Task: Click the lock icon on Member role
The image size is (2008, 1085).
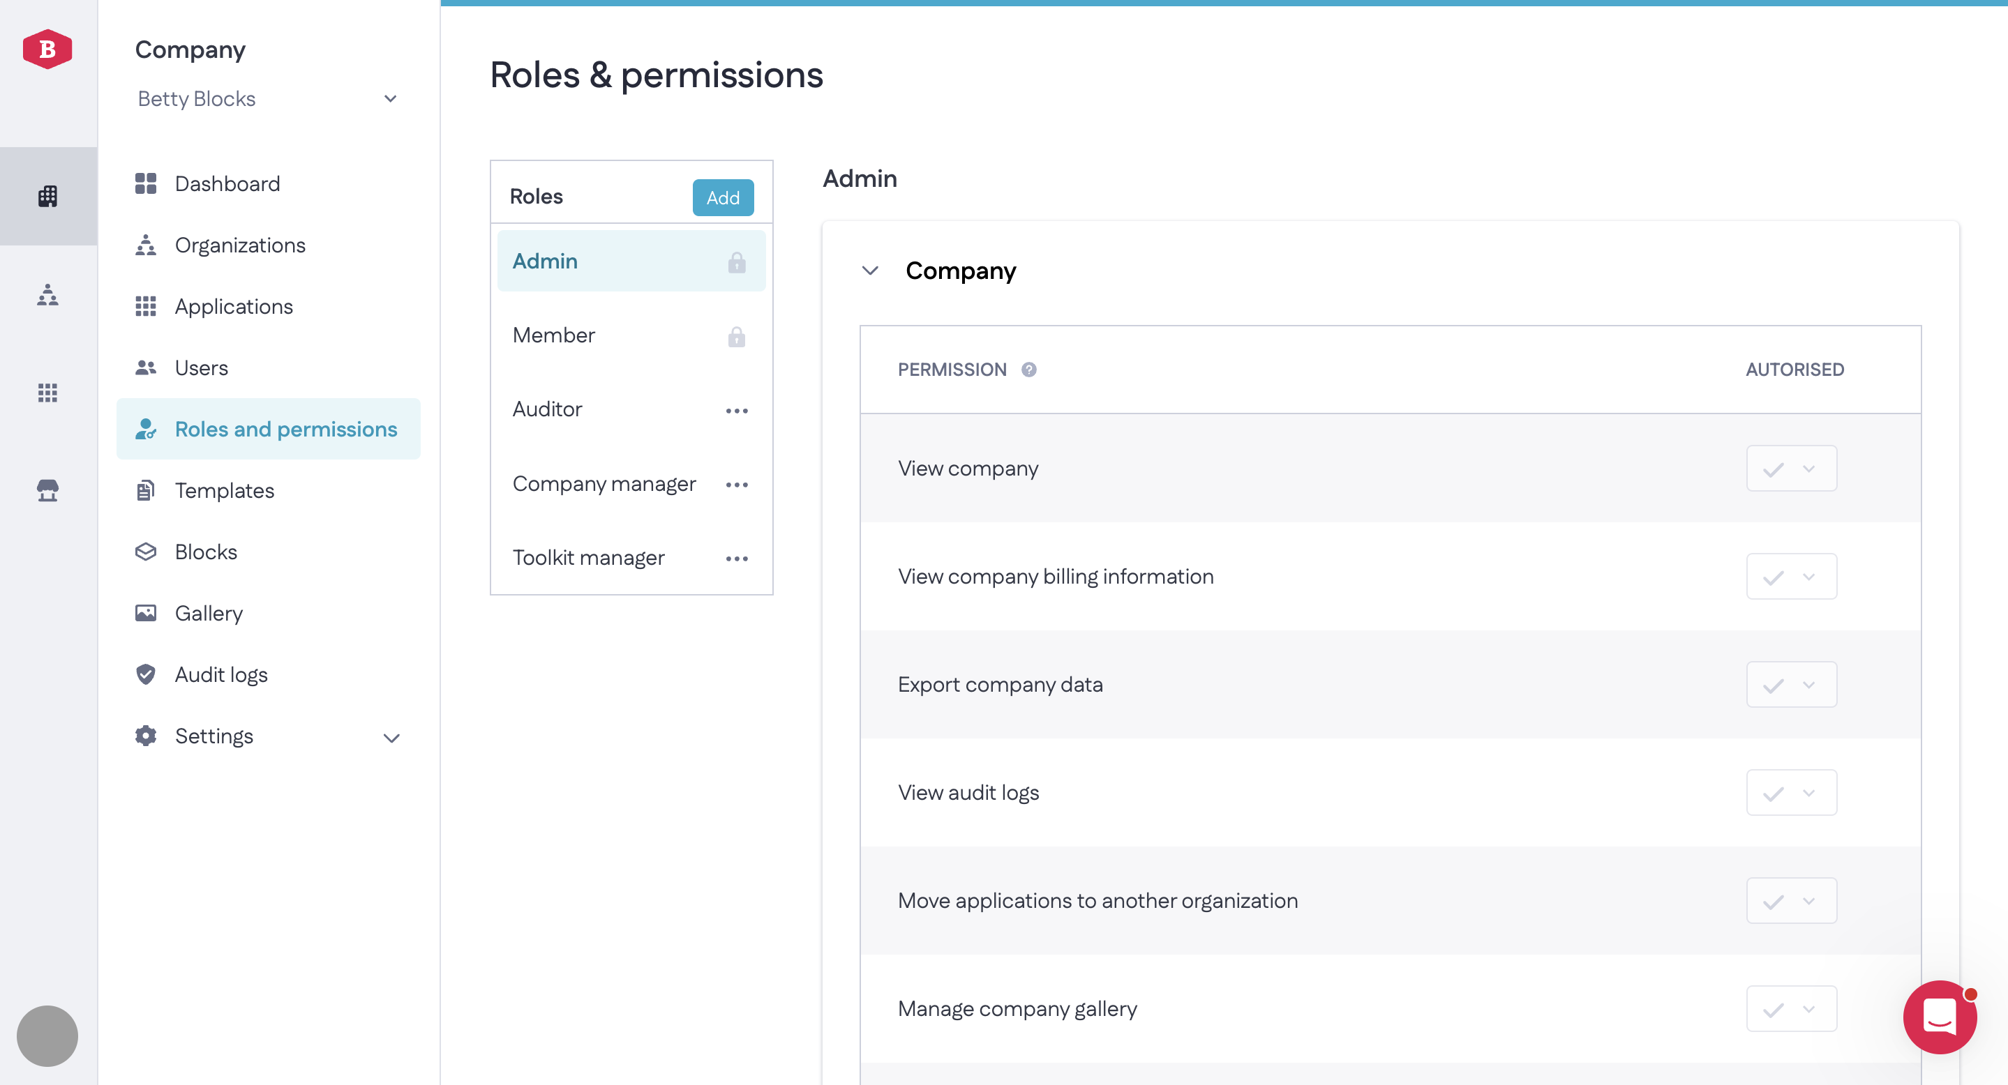Action: pos(737,337)
